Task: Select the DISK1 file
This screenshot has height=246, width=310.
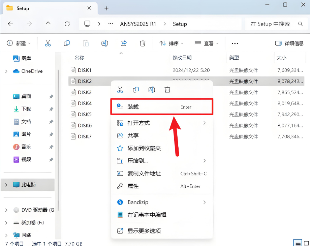Action: coord(186,70)
